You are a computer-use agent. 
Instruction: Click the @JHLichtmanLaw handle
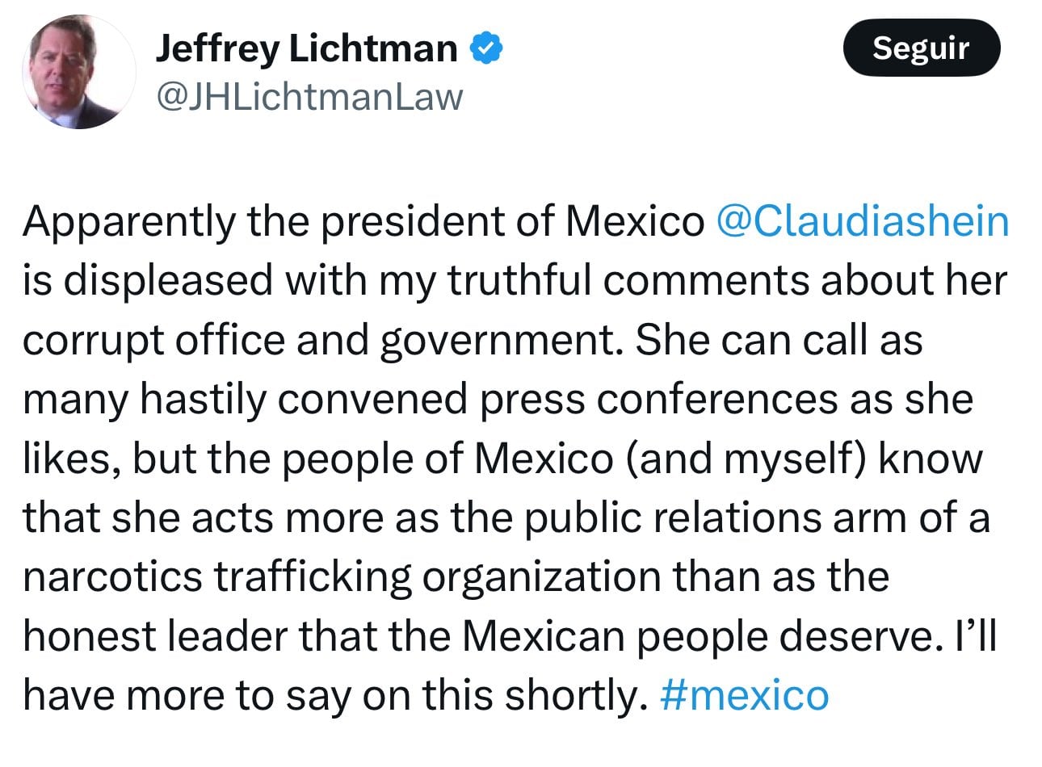pos(309,97)
